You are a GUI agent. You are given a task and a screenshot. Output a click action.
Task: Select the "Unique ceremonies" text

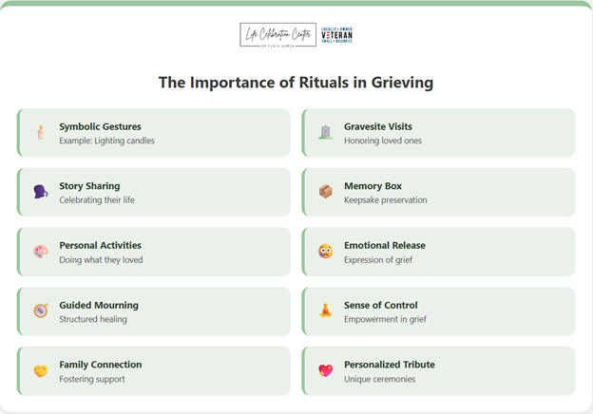click(x=379, y=379)
